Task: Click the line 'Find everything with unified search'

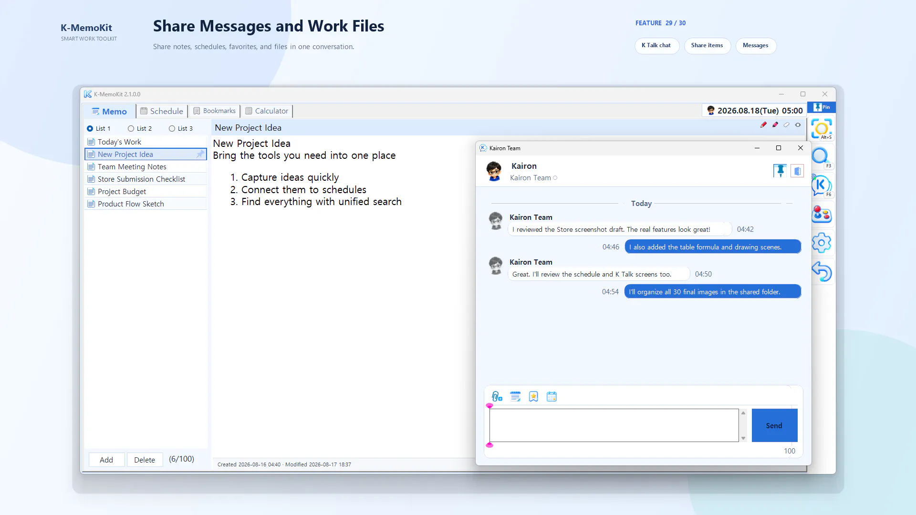Action: (322, 202)
